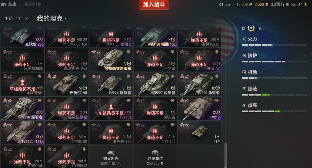Viewport: 312px width, 168px height.
Task: Click the 购买车位 garage slot icon tile
Action: click(x=155, y=156)
